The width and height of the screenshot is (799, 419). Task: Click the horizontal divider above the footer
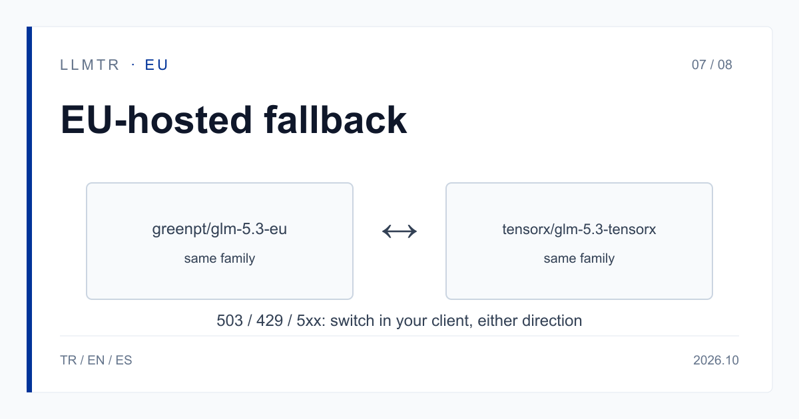tap(400, 336)
